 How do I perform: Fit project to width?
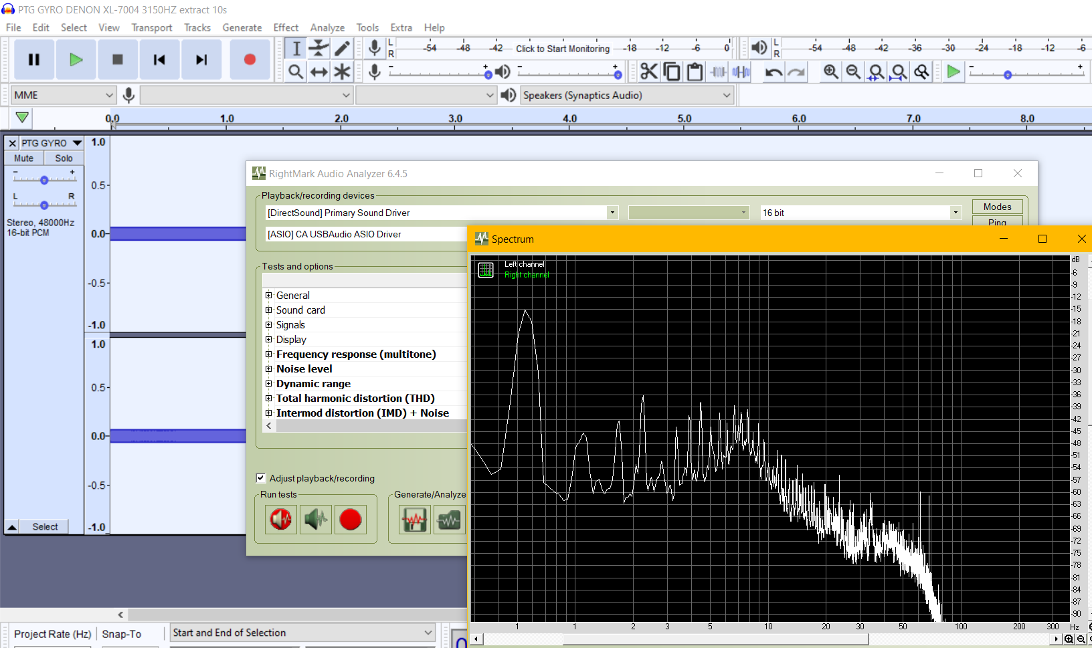[x=899, y=72]
